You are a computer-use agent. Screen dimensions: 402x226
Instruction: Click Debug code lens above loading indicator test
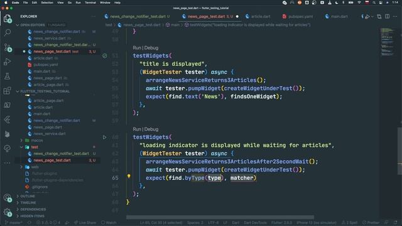click(151, 129)
